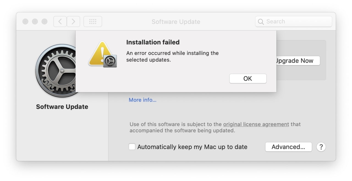This screenshot has width=352, height=181.
Task: Click the forward navigation arrow
Action: coord(73,21)
